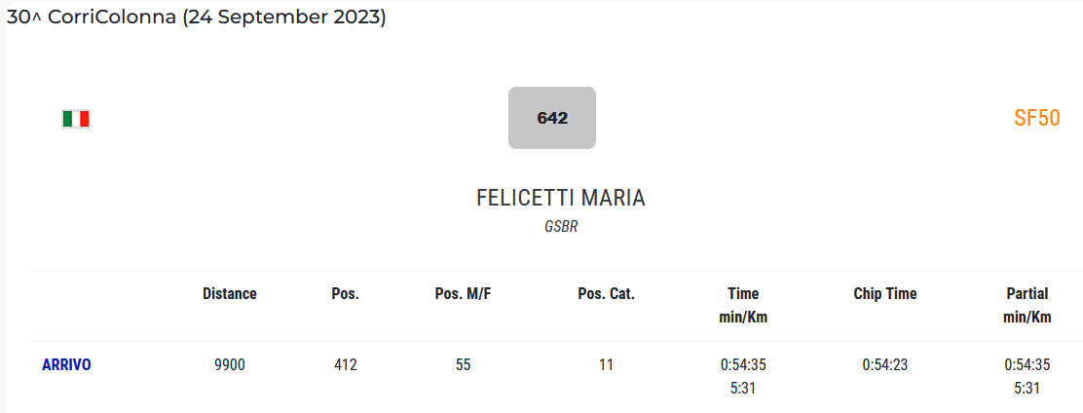The height and width of the screenshot is (413, 1083).
Task: Select the 0:54:35 value under Partial
Action: point(1027,365)
